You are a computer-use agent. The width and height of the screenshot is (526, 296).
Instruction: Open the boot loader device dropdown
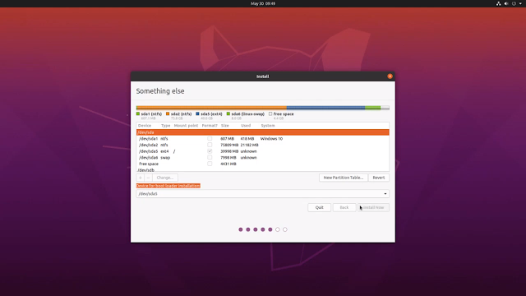coord(263,194)
